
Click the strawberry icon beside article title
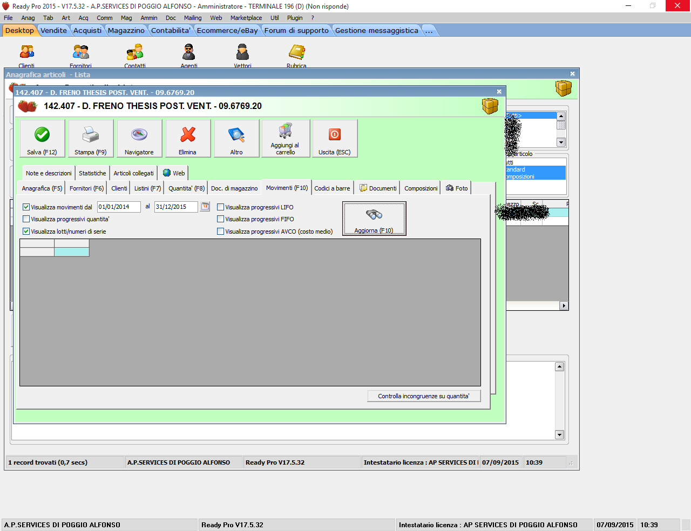pos(27,106)
